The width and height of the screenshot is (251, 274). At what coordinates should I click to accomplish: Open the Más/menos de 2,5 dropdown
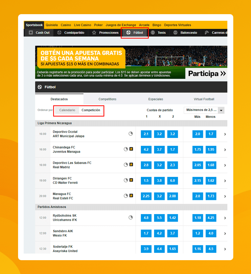tap(204, 110)
